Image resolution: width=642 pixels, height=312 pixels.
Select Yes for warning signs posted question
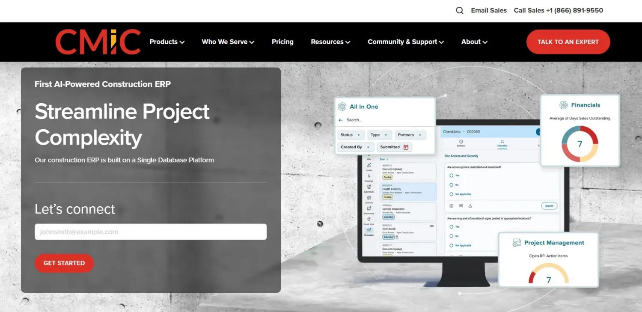(451, 226)
